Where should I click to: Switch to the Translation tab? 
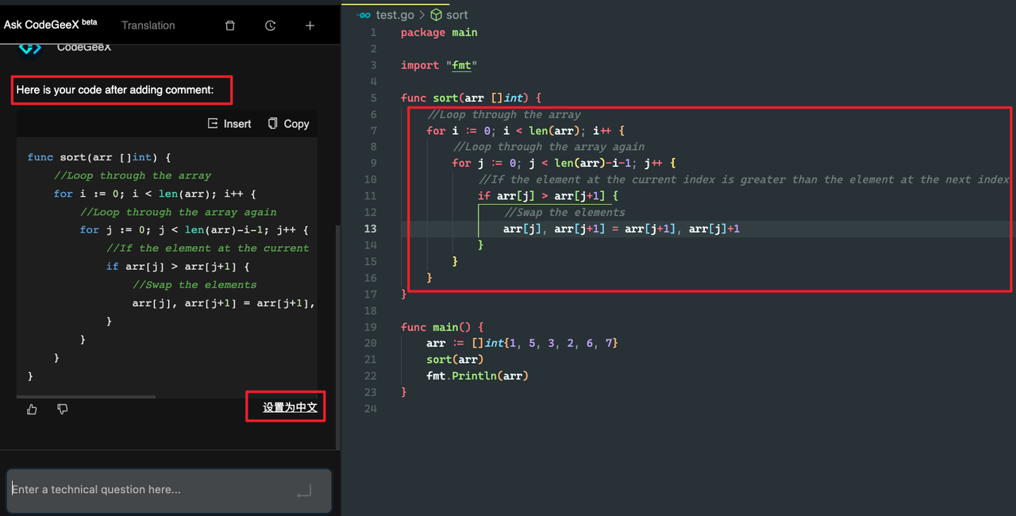click(x=148, y=25)
